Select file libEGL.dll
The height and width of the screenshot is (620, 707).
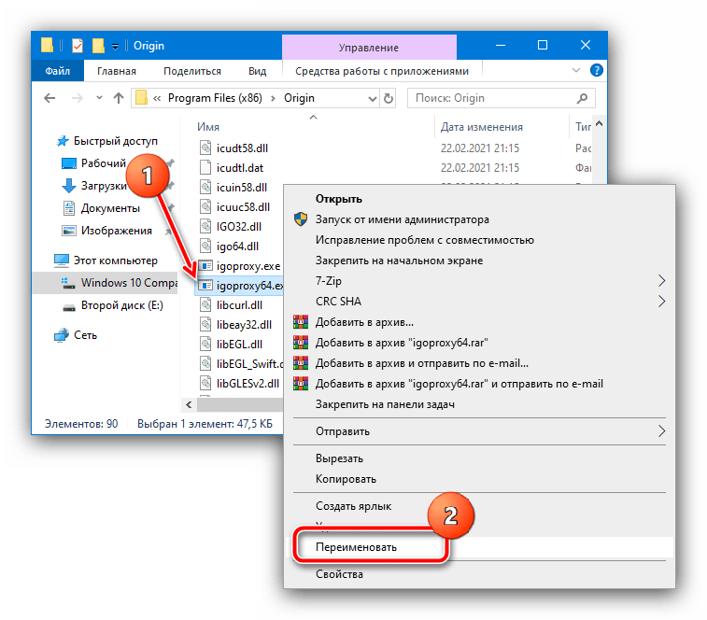click(231, 345)
